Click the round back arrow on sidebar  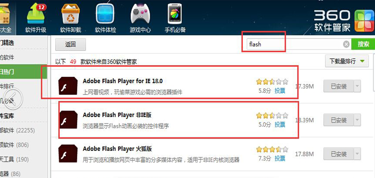[13, 98]
